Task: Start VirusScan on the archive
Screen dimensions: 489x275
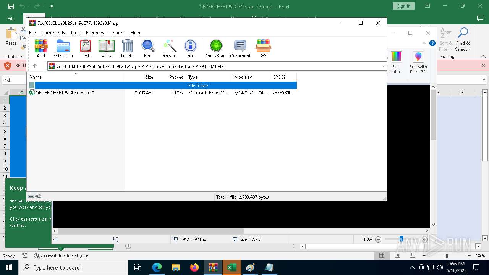Action: click(x=216, y=49)
